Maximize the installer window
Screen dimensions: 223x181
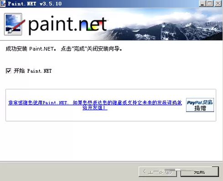[x=210, y=4]
